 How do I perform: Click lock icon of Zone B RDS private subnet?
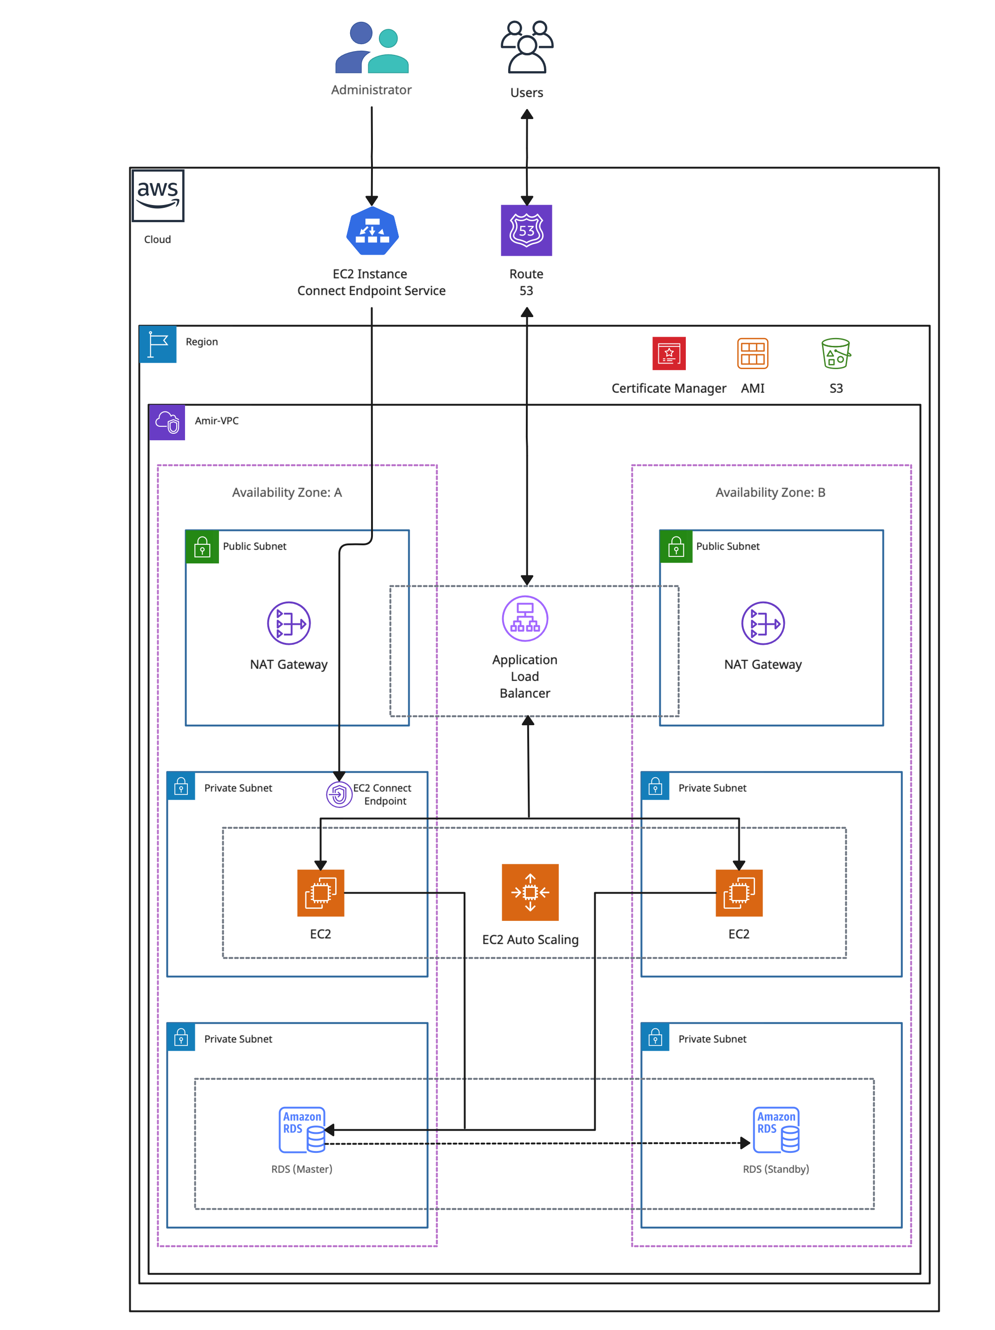coord(655,1037)
